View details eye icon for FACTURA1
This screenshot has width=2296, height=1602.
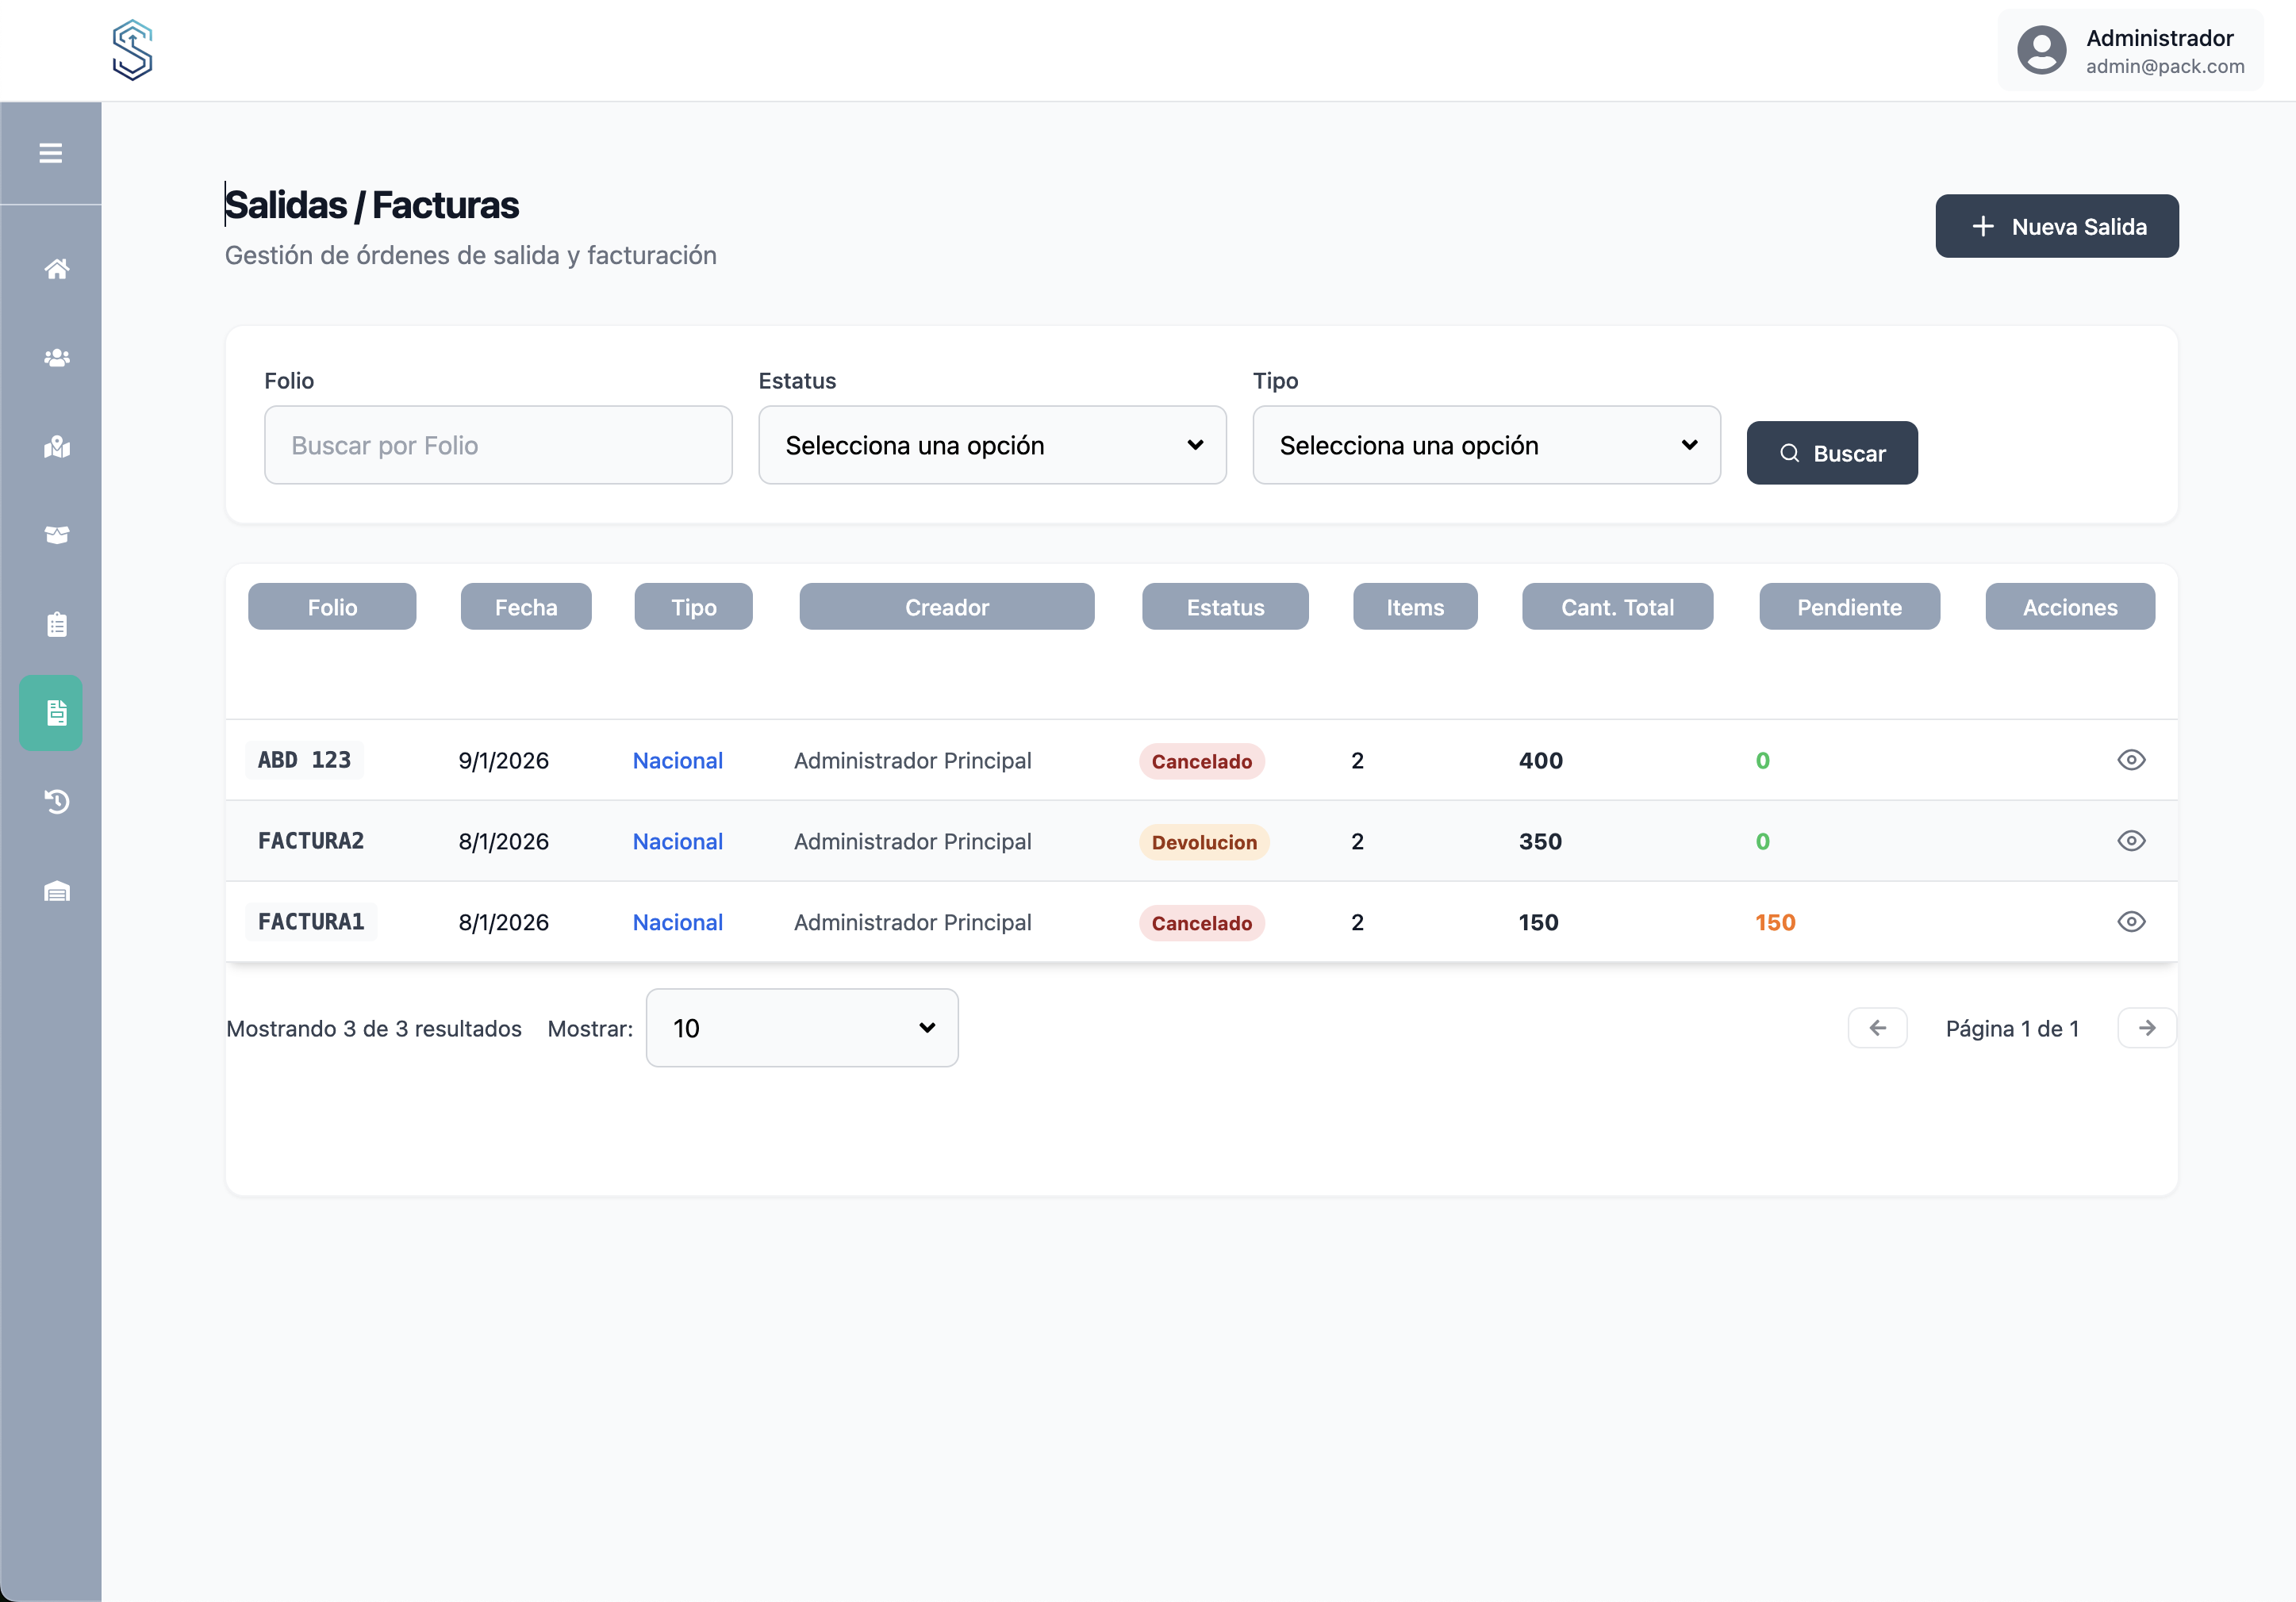(2130, 922)
